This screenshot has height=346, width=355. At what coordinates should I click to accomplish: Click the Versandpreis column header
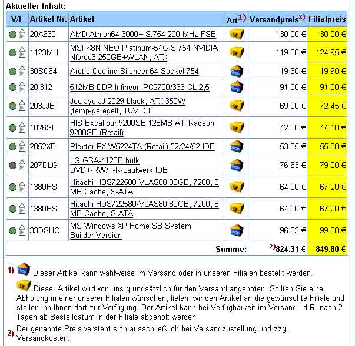[277, 19]
